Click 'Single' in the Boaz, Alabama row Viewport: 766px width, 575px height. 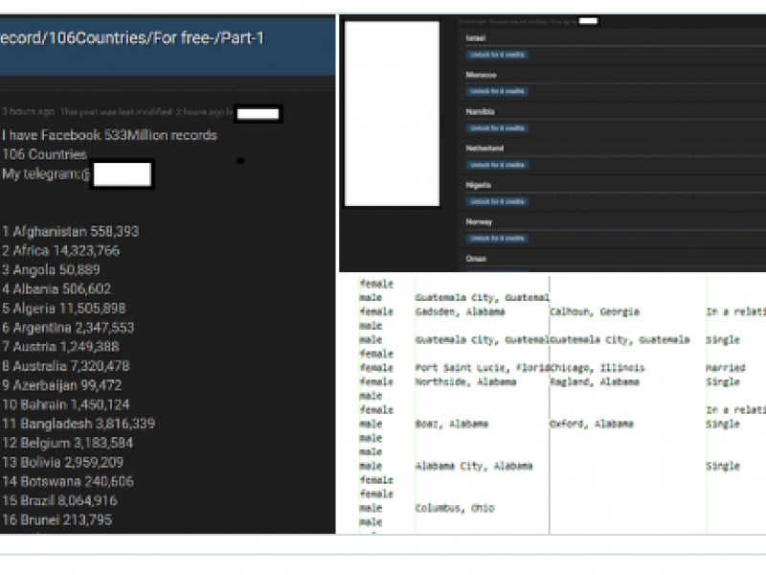pos(723,425)
